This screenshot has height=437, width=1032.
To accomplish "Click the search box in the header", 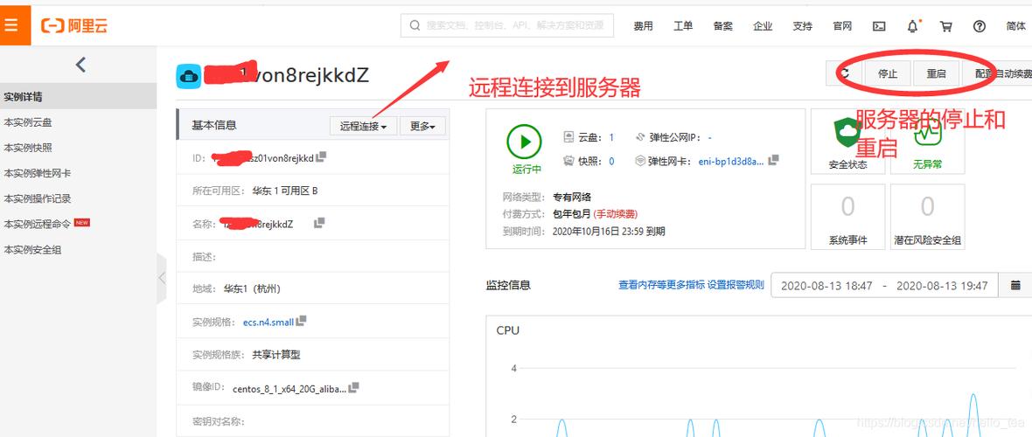I will pyautogui.click(x=506, y=25).
